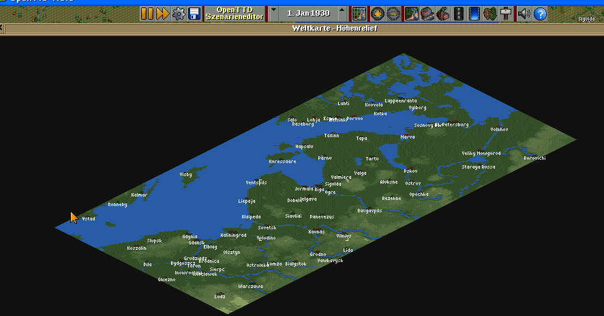The width and height of the screenshot is (604, 316).
Task: Open the save scenario disk menu
Action: 194,14
